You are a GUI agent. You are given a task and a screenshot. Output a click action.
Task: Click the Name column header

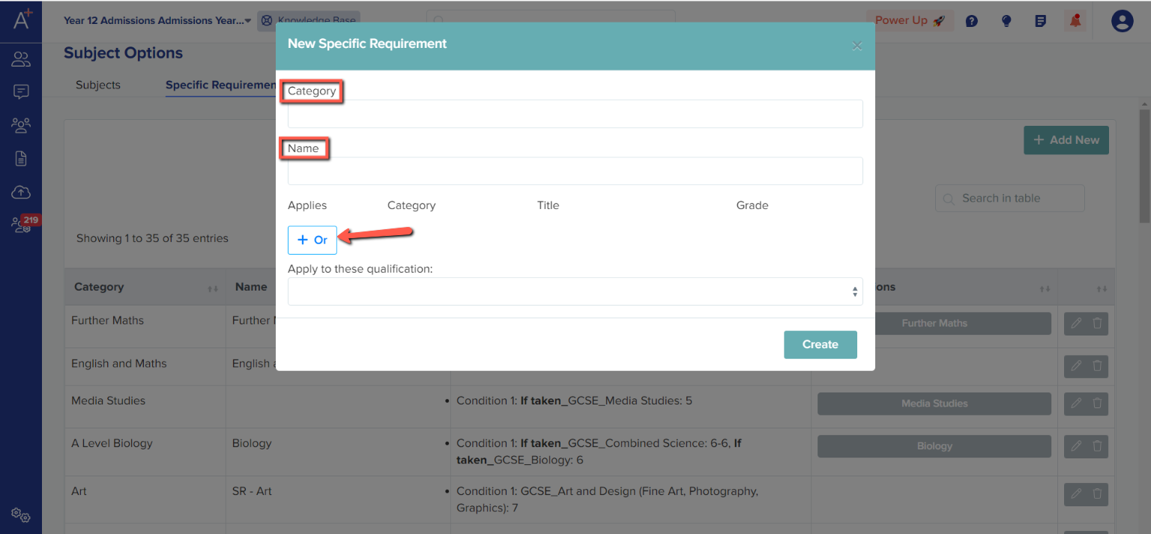pyautogui.click(x=251, y=287)
